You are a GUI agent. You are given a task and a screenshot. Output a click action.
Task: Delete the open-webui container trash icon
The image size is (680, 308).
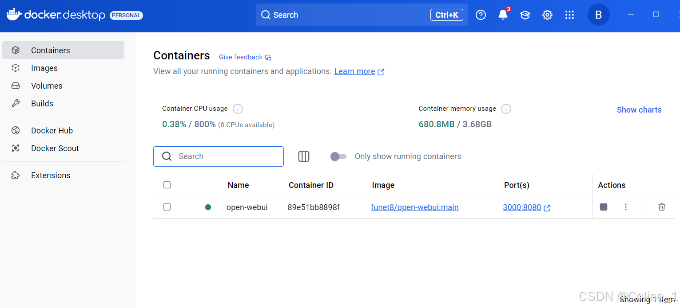point(662,207)
